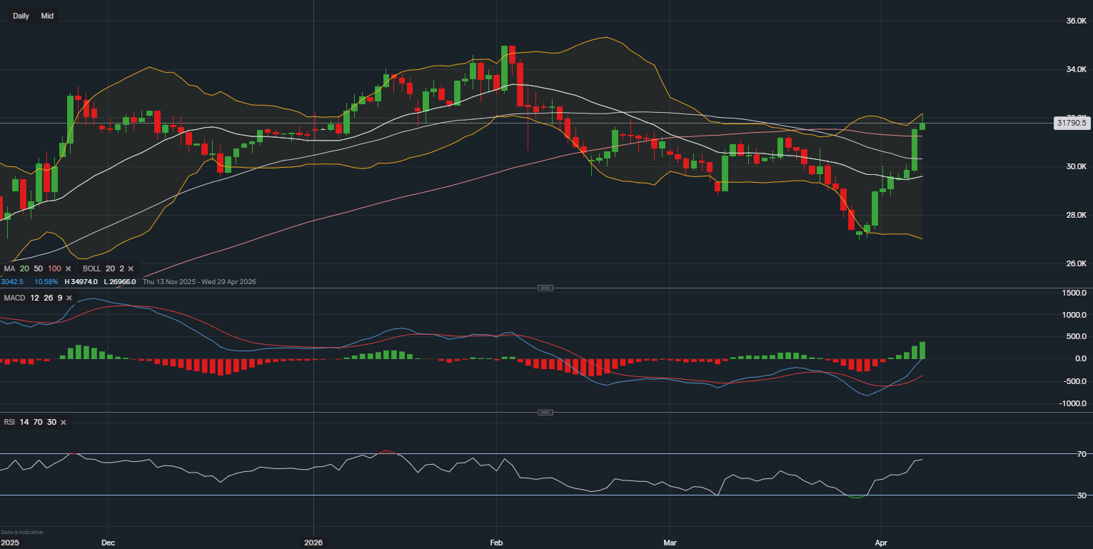Viewport: 1093px width, 549px height.
Task: Click the BOLL indicator label
Action: [91, 268]
